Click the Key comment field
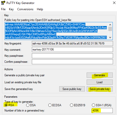Screen dimensions: 117x115 [72, 49]
